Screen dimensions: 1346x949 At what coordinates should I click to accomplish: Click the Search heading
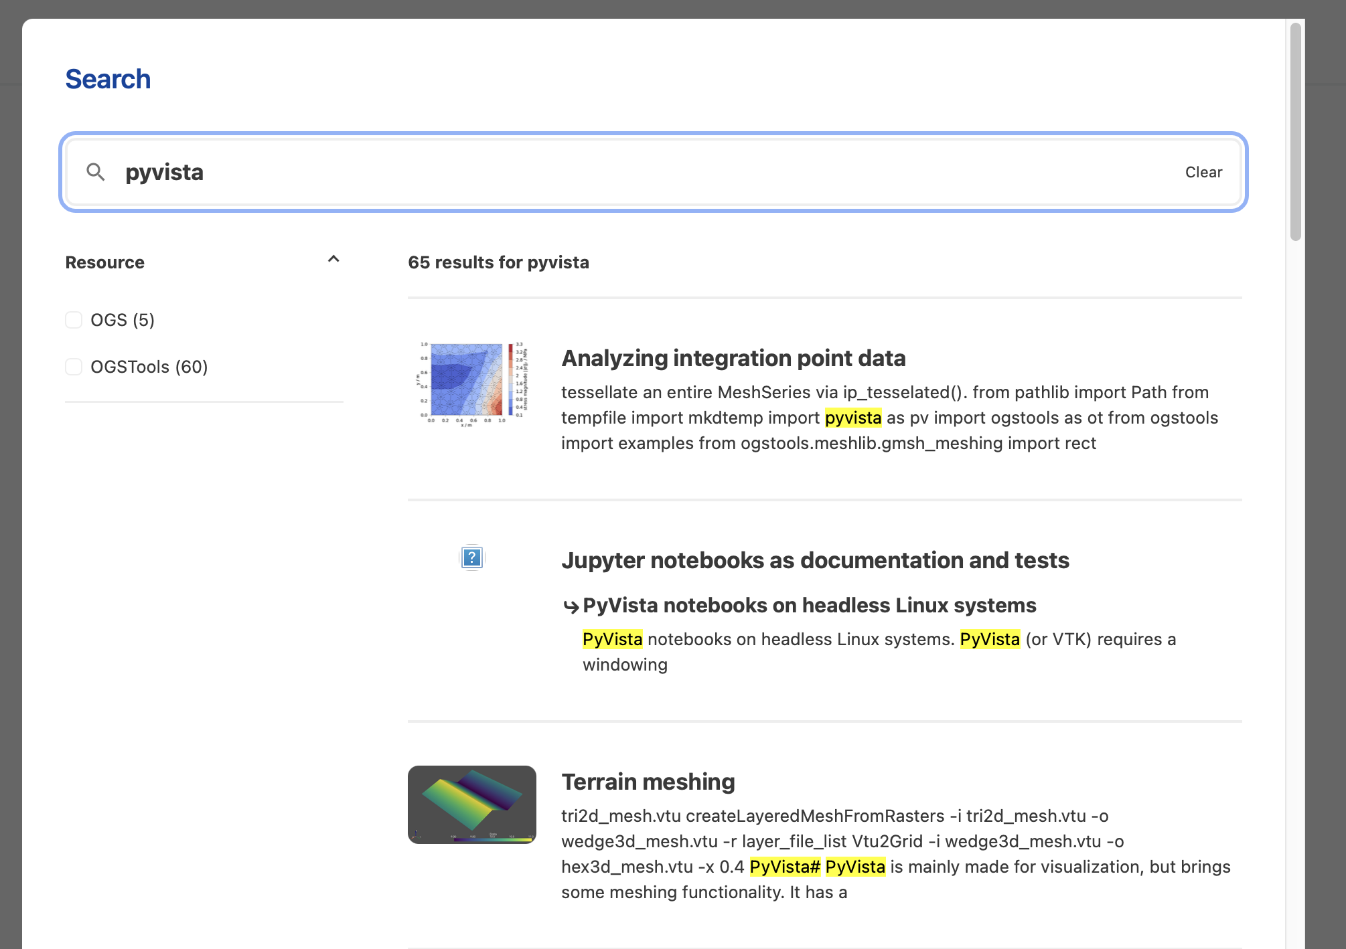[108, 79]
